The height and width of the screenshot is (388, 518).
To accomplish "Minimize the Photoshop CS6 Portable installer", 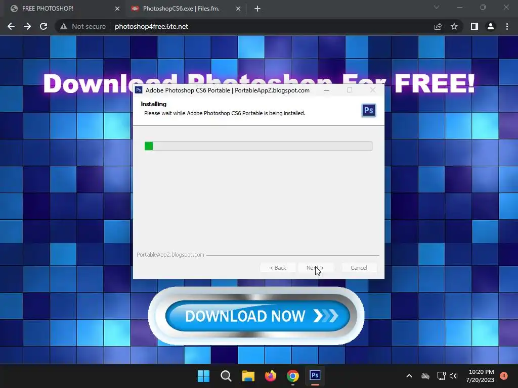I will pyautogui.click(x=327, y=90).
